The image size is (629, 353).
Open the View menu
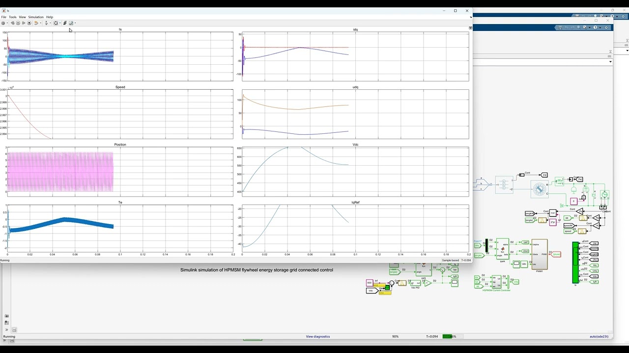pyautogui.click(x=23, y=17)
